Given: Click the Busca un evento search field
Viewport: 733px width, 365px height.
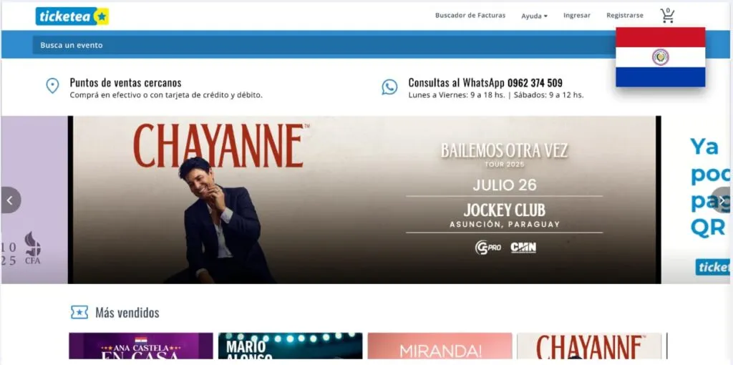Looking at the screenshot, I should pos(324,45).
